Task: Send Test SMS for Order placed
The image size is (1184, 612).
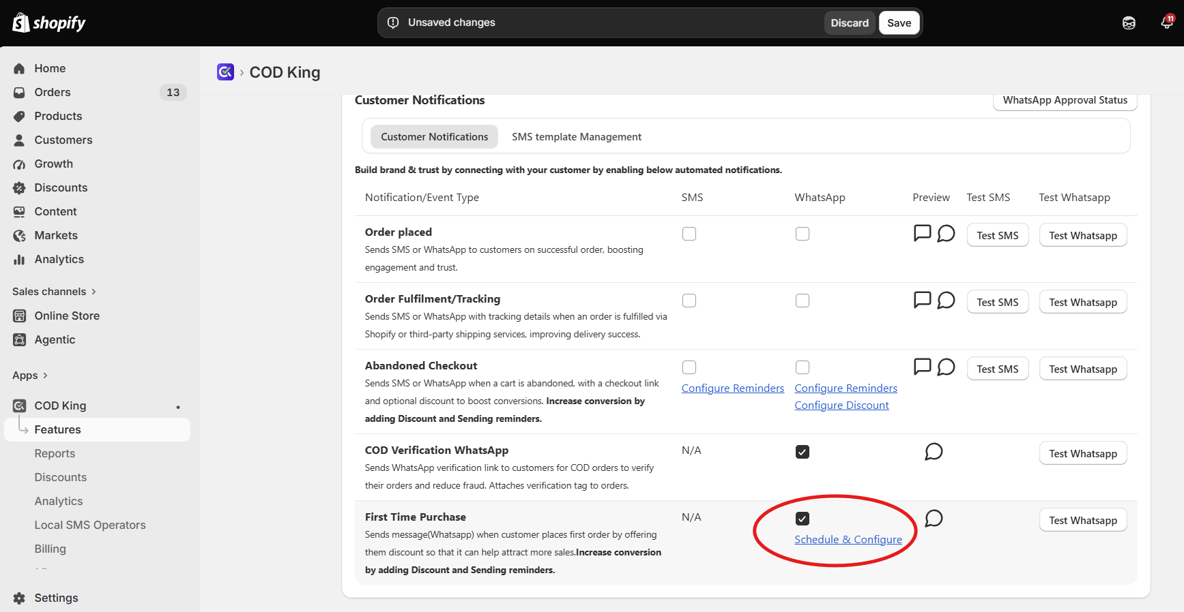Action: [997, 235]
